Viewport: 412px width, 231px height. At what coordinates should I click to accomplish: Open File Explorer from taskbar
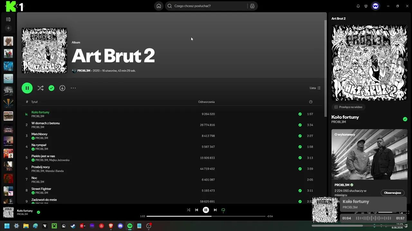[26, 226]
